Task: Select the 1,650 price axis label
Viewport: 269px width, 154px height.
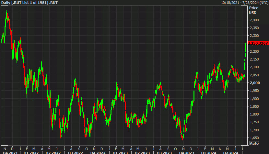Action: point(254,138)
